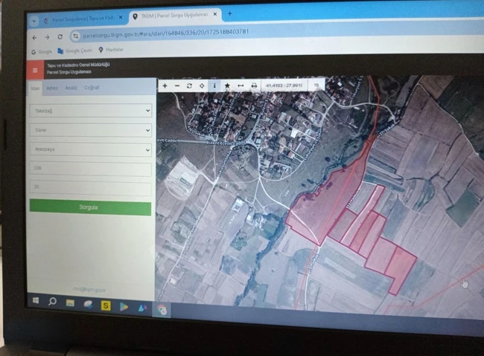This screenshot has height=356, width=484.
Task: Click the parselsorgu.tkgm.gov.tr address bar
Action: pyautogui.click(x=166, y=33)
